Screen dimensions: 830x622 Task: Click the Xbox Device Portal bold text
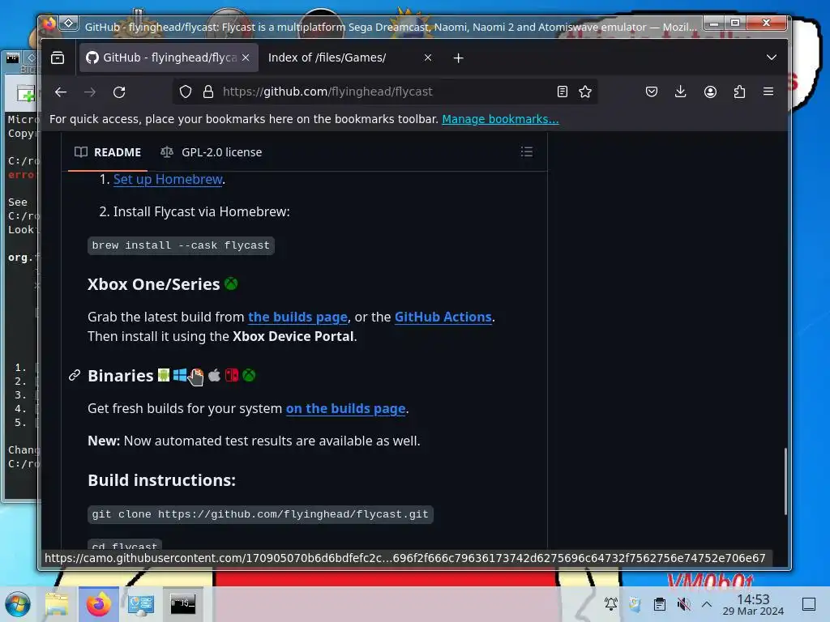click(x=293, y=336)
